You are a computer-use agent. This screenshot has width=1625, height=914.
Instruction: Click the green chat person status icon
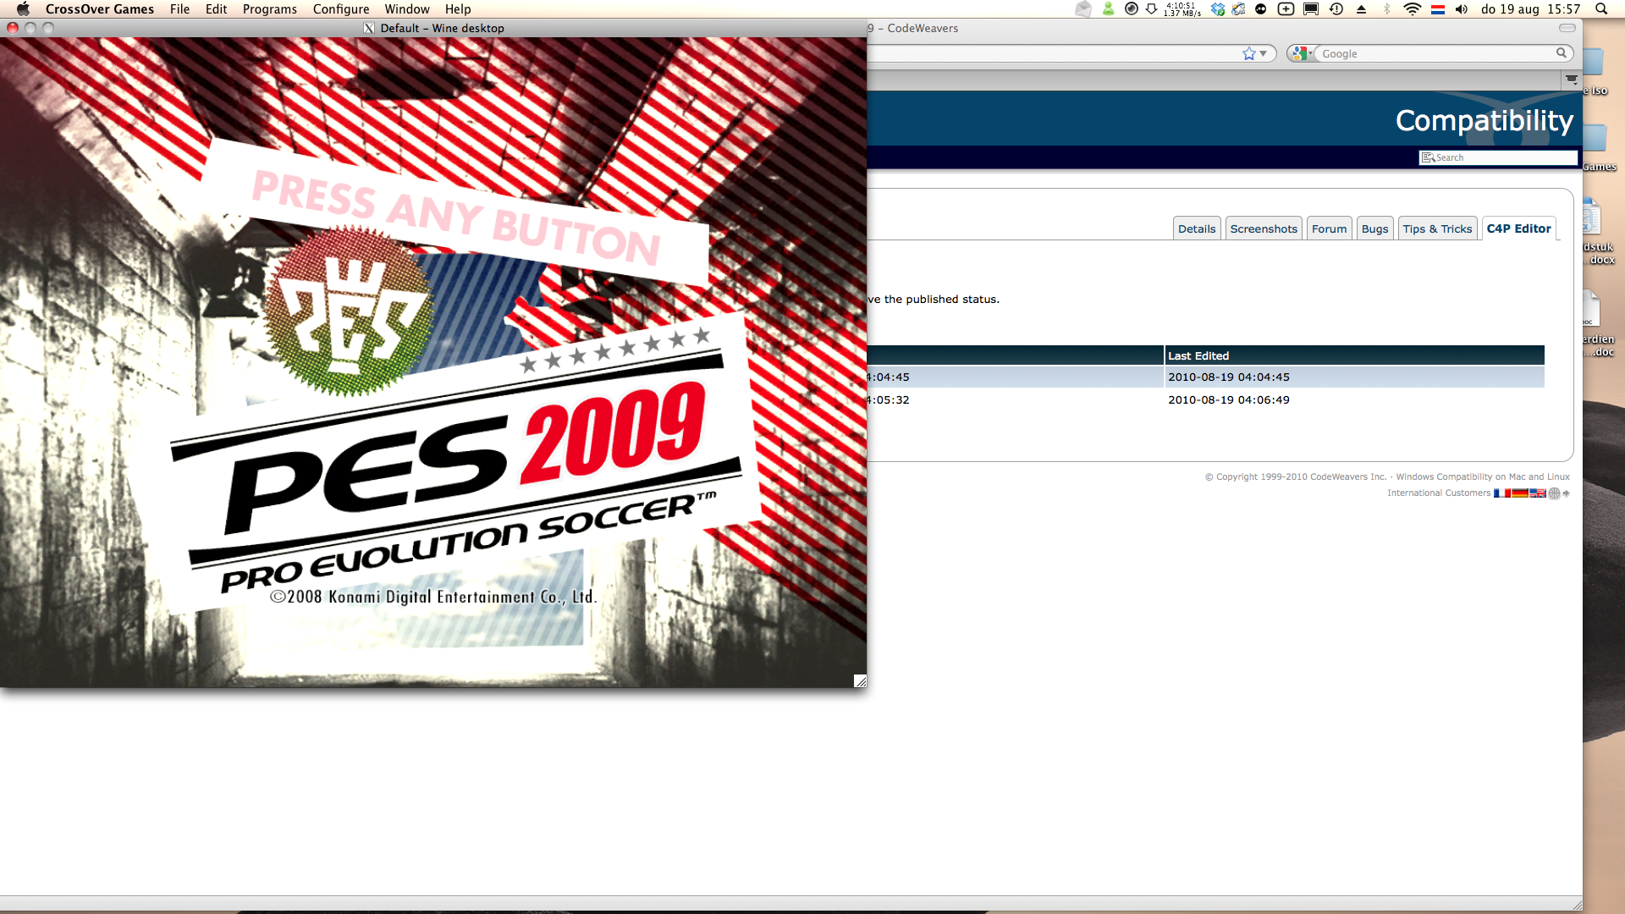coord(1108,9)
